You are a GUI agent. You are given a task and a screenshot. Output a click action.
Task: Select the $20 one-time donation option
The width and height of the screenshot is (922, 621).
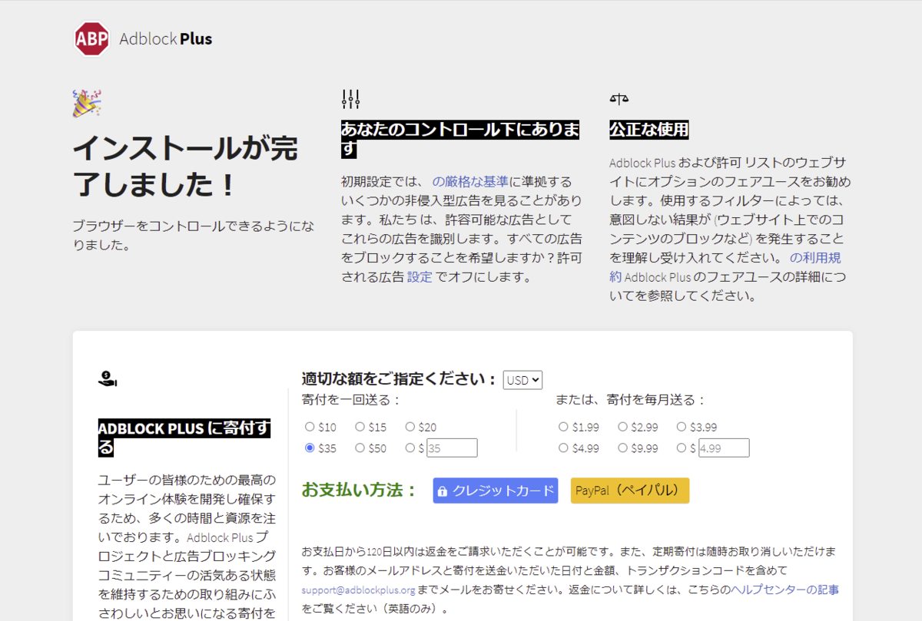(410, 427)
